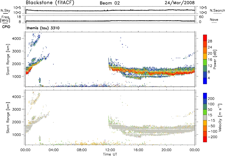Click the '-15' label on the velocity colorbar

point(211,120)
